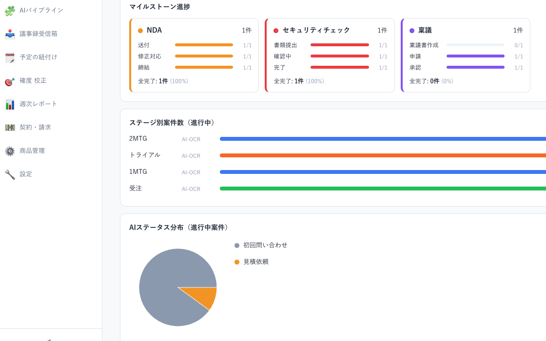Image resolution: width=546 pixels, height=341 pixels.
Task: Click the 予定の紐付け calendar icon
Action: [10, 57]
